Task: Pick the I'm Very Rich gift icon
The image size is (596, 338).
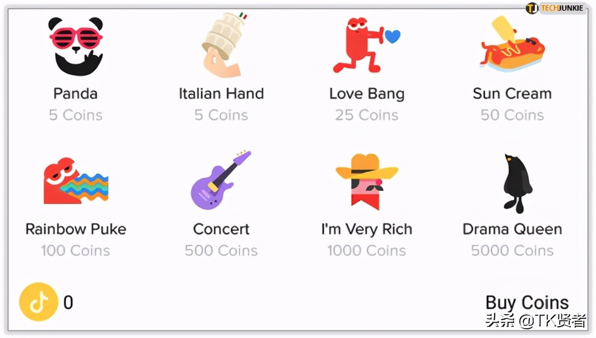Action: [x=366, y=181]
